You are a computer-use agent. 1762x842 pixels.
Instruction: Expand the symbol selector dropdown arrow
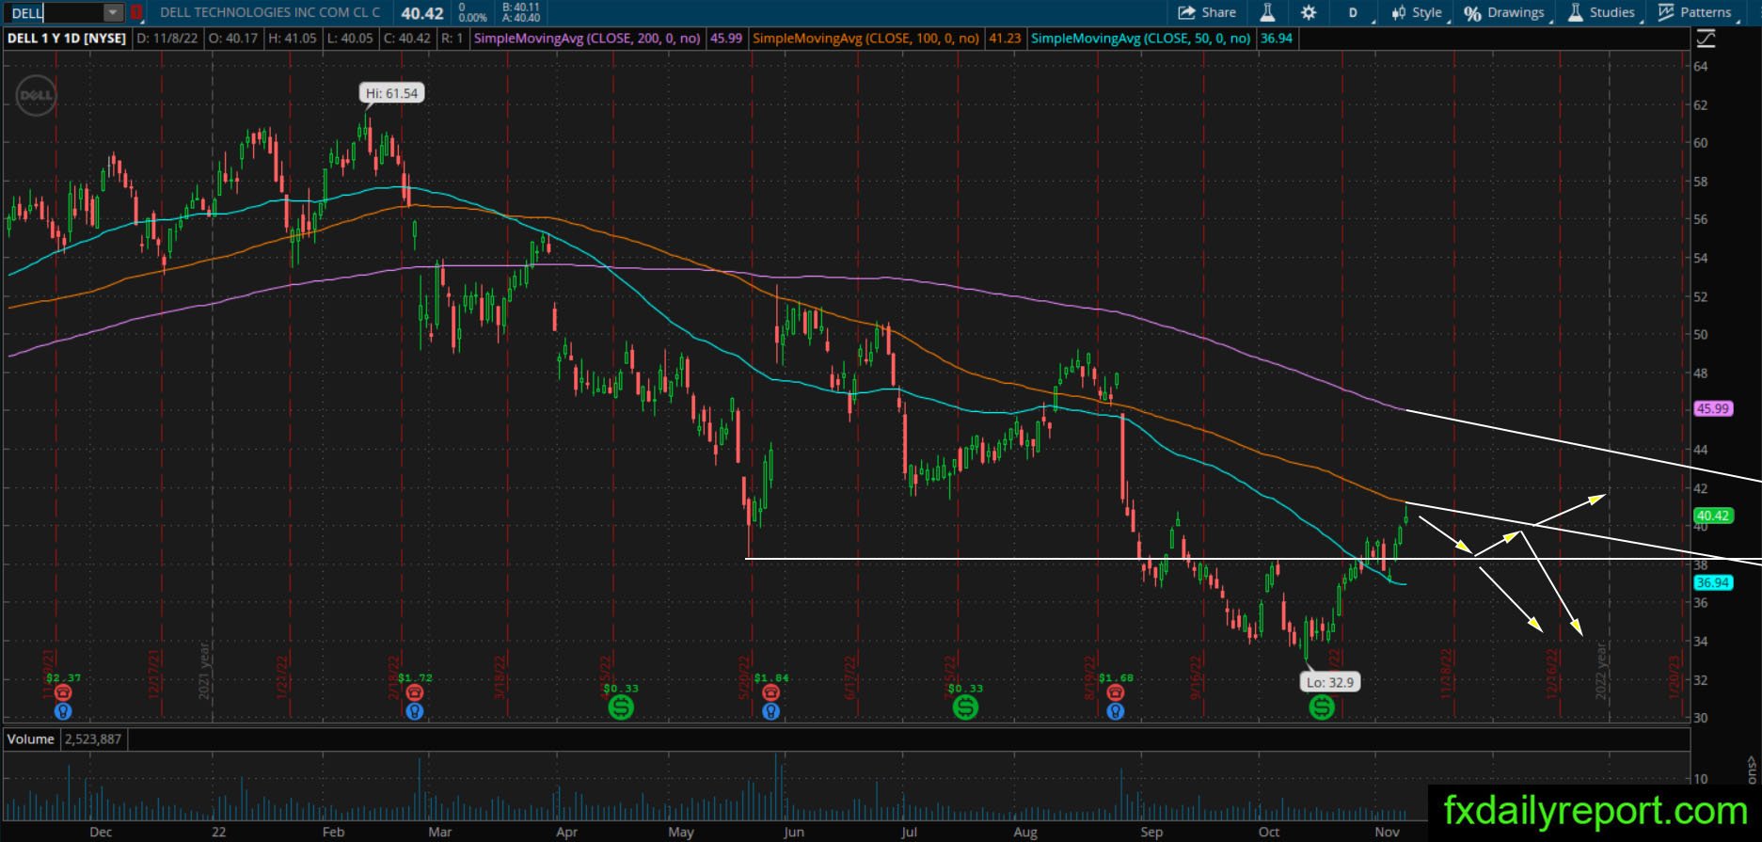tap(113, 12)
